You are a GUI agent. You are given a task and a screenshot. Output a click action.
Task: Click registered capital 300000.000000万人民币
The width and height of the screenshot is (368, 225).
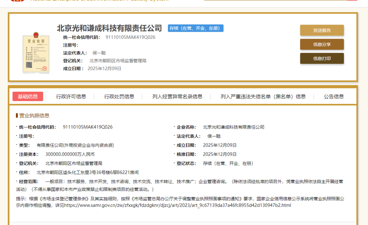(x=70, y=154)
